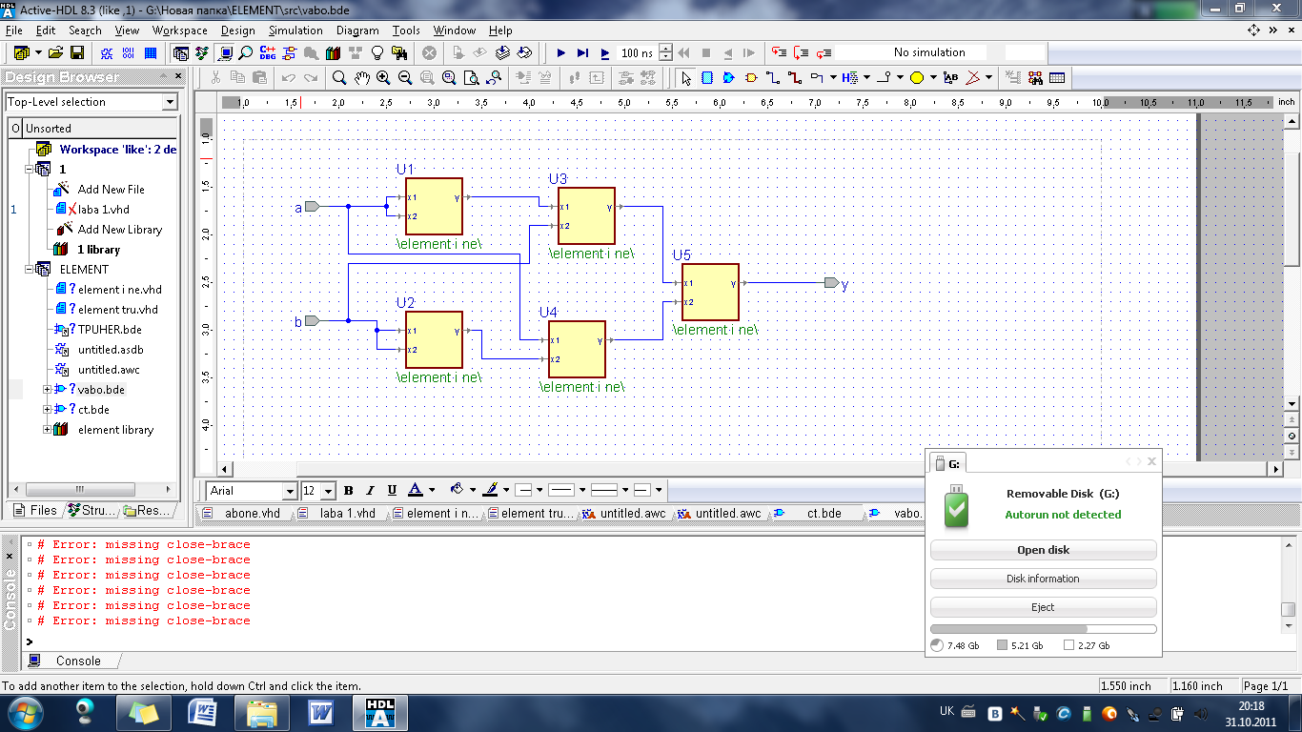Screen dimensions: 1302x732
Task: Select Add New File in tree
Action: tap(111, 190)
